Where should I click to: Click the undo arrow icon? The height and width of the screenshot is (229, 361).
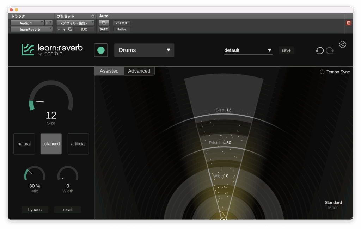[x=319, y=50]
